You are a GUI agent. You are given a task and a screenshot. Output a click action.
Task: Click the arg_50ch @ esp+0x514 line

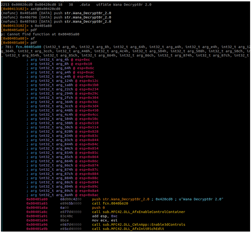[63, 127]
